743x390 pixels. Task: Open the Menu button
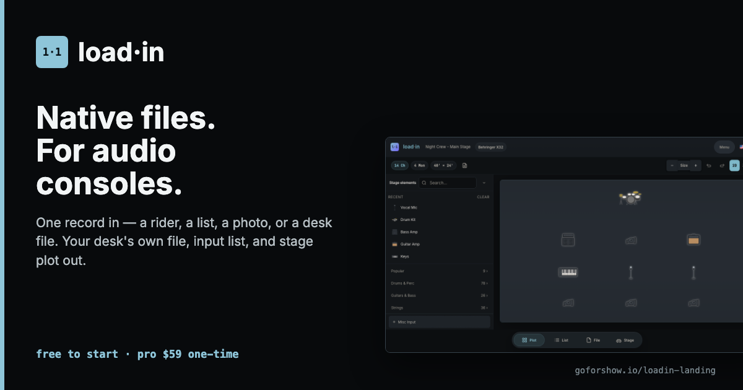[724, 147]
